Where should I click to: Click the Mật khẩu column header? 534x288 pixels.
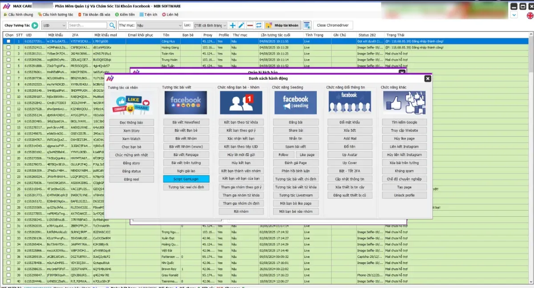(x=58, y=35)
